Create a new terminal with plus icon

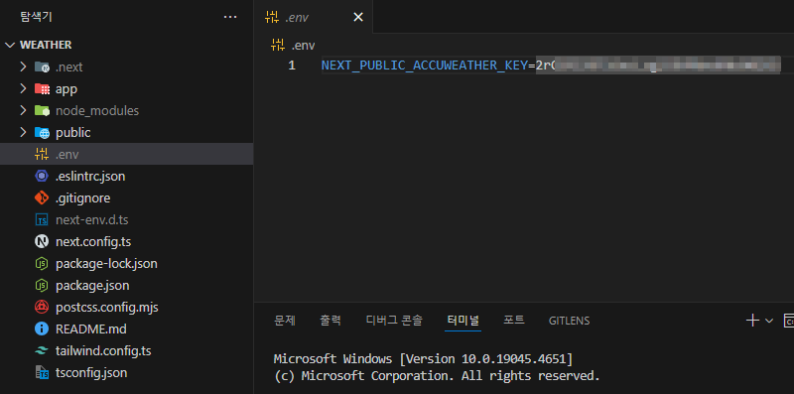[x=753, y=320]
